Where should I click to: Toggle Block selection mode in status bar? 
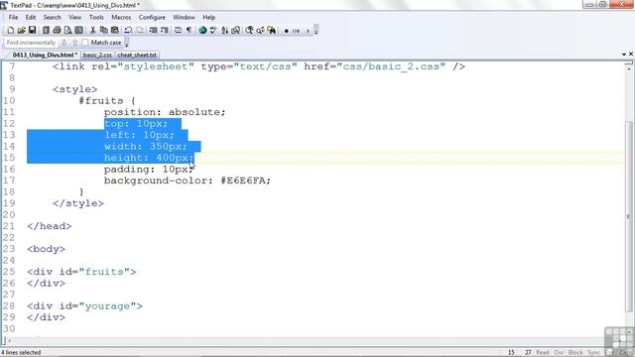(575, 353)
